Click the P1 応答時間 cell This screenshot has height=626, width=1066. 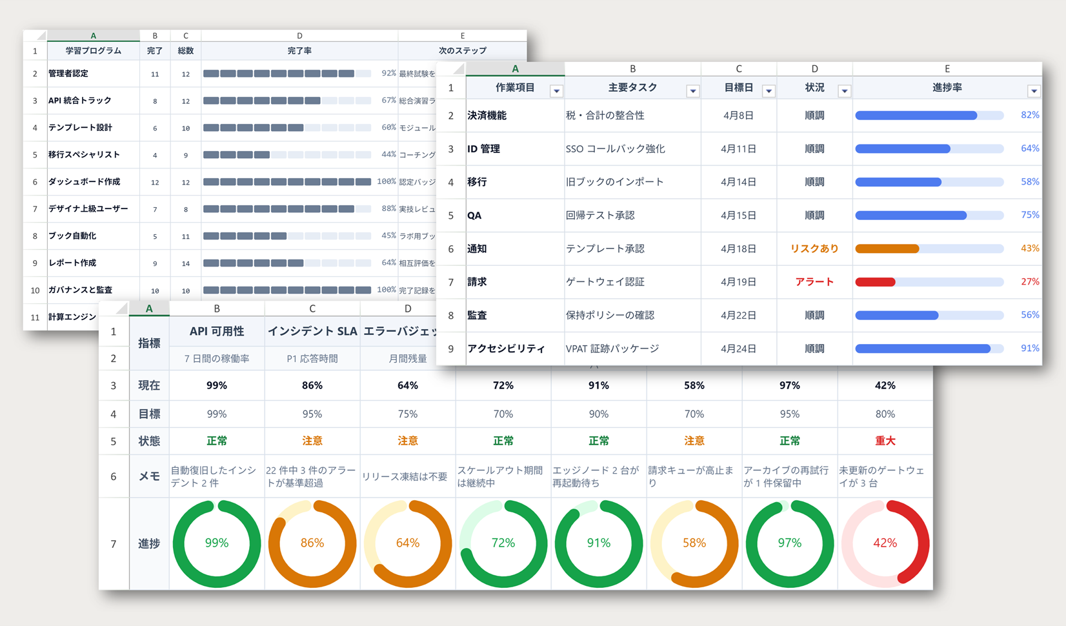(312, 358)
